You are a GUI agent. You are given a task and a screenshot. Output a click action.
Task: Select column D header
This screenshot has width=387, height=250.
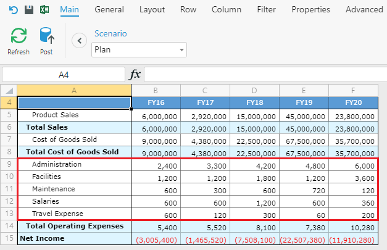[x=254, y=91]
